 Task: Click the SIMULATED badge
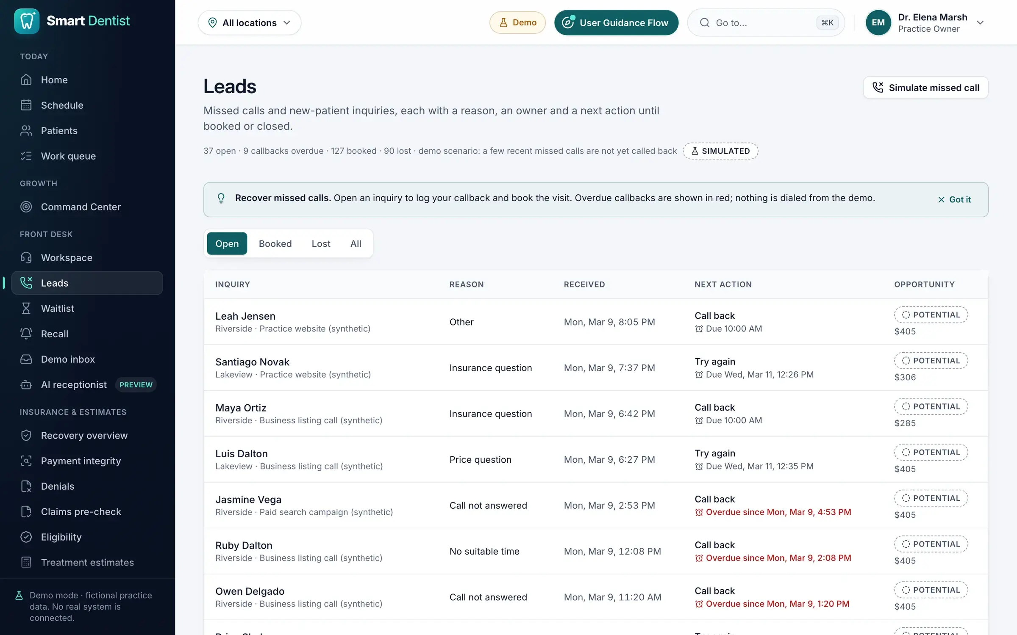[720, 151]
